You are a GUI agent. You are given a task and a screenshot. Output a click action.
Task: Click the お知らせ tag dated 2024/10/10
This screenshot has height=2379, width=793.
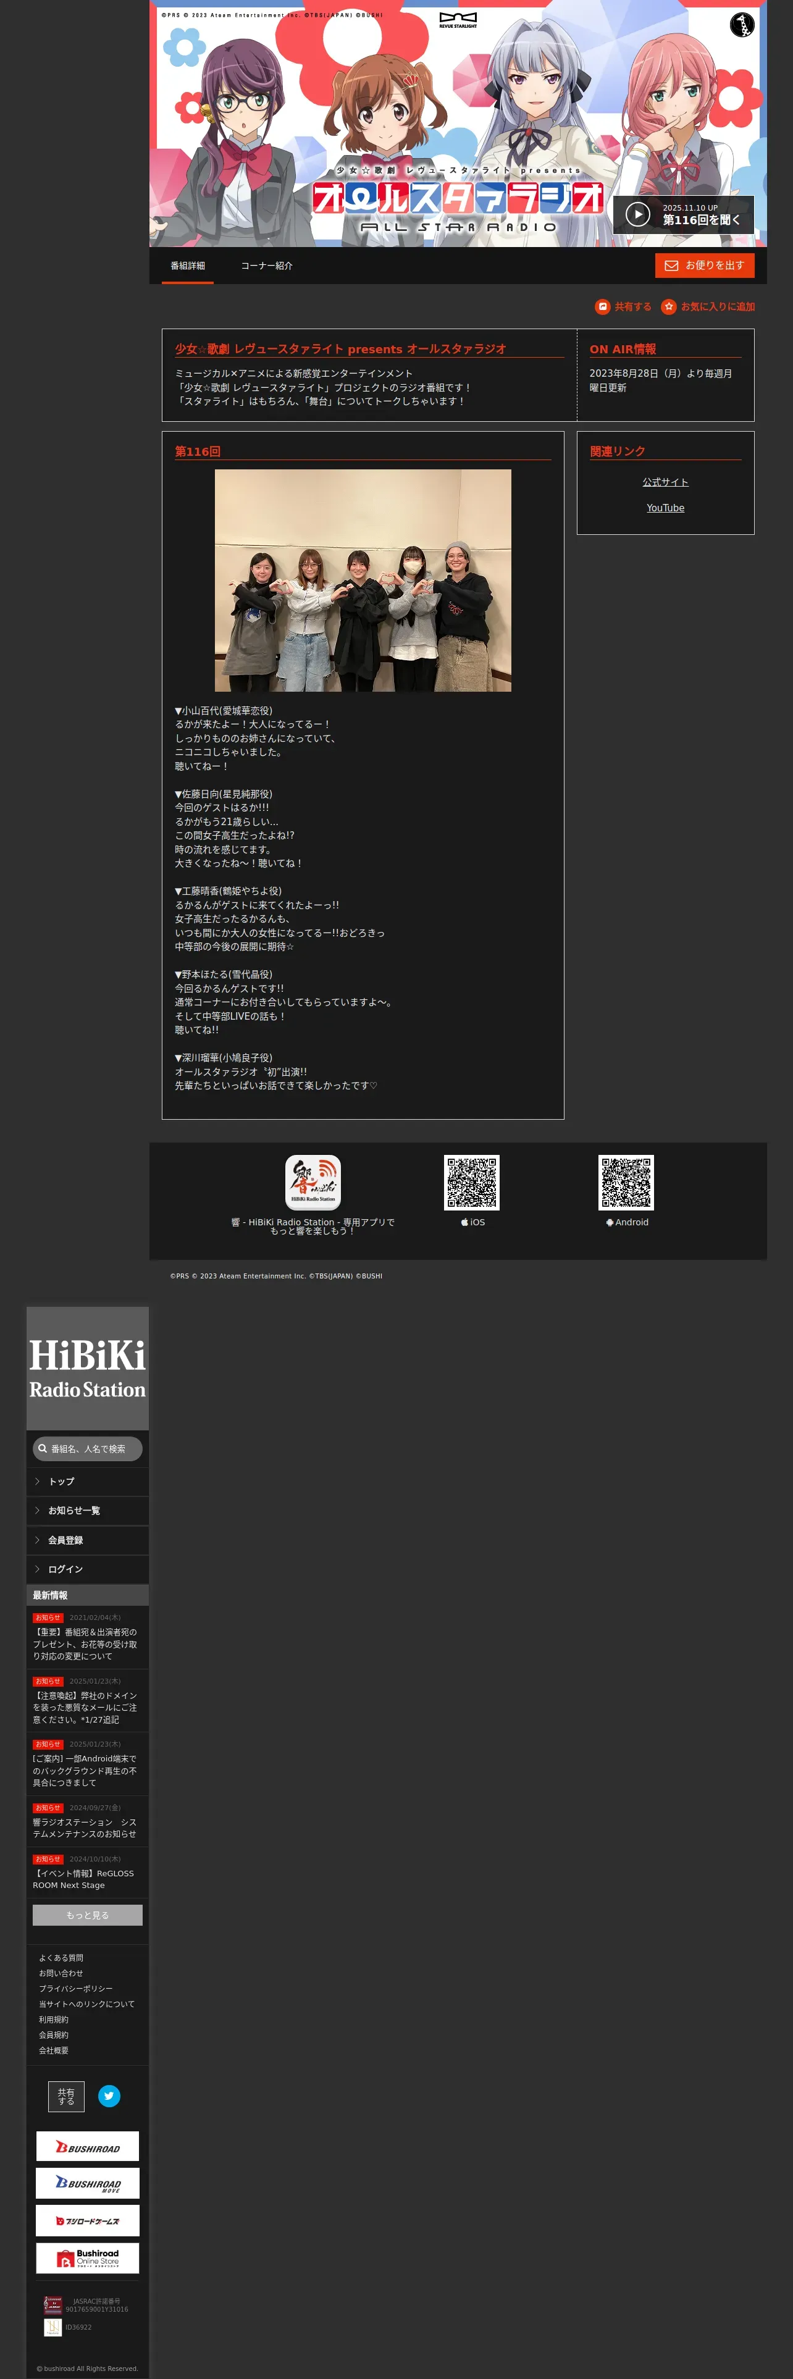48,1859
